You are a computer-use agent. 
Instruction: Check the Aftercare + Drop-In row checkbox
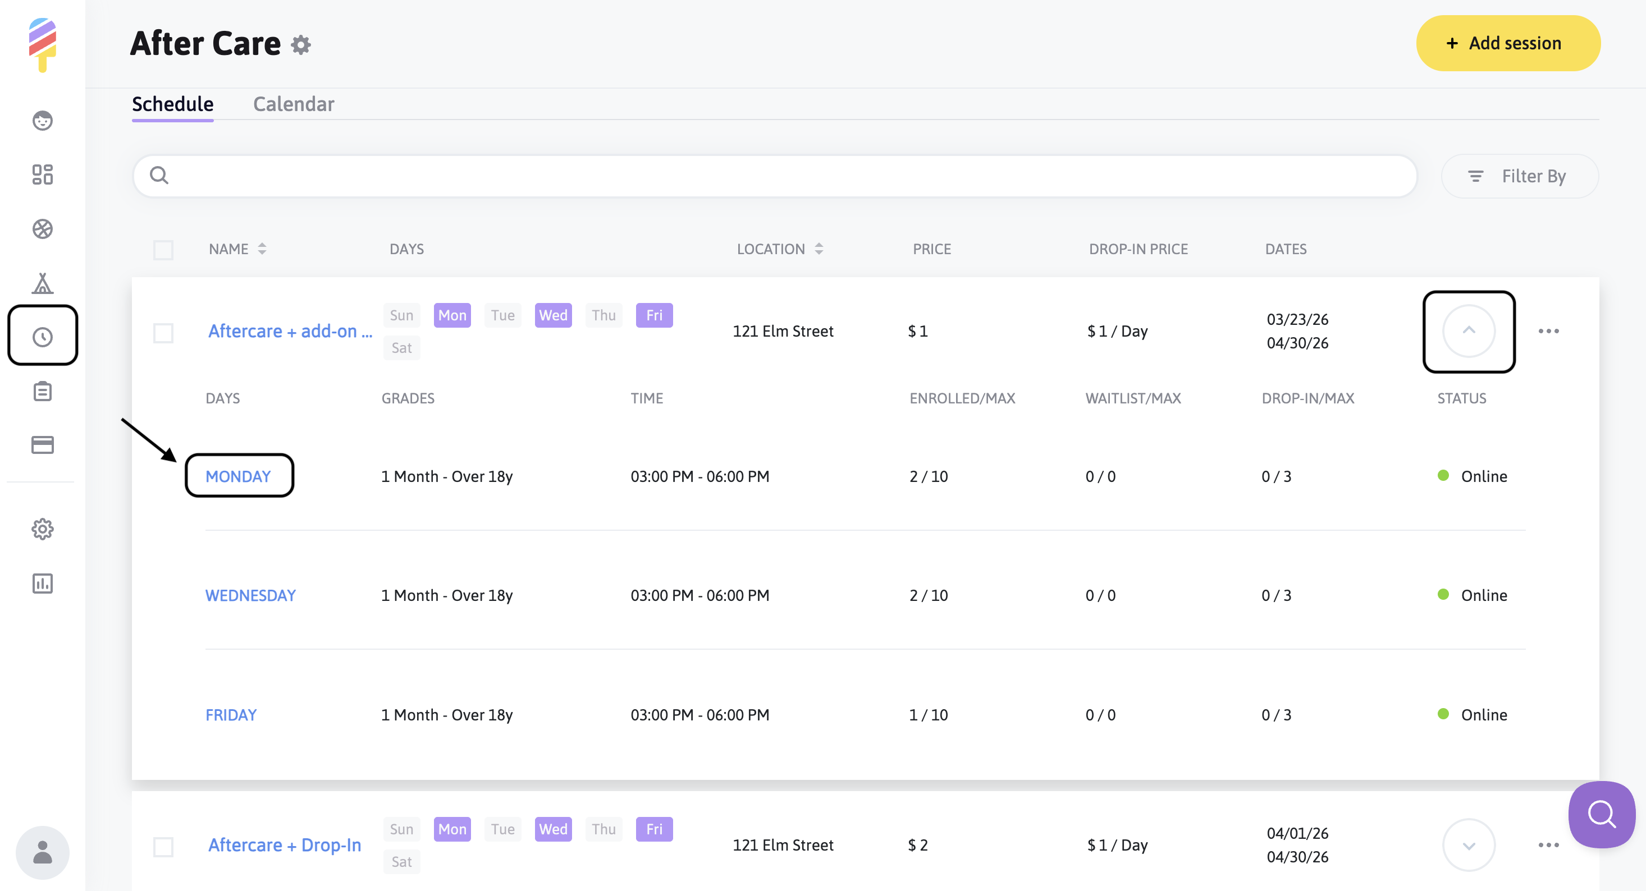pos(163,847)
